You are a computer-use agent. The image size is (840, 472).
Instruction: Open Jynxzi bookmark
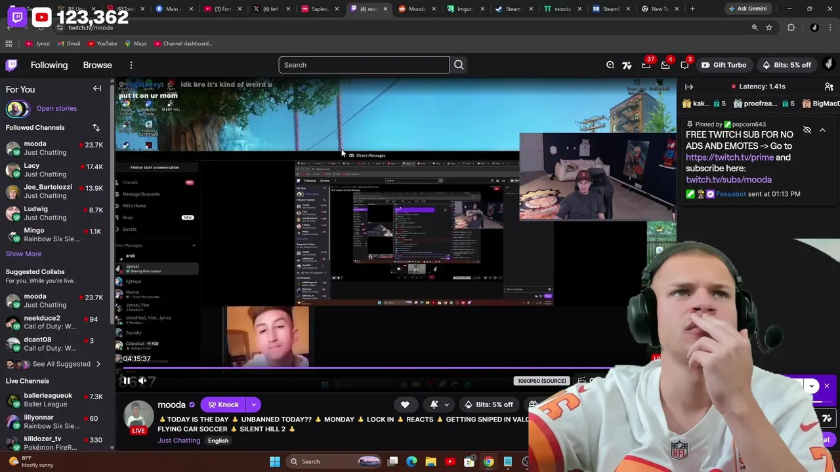(x=38, y=44)
